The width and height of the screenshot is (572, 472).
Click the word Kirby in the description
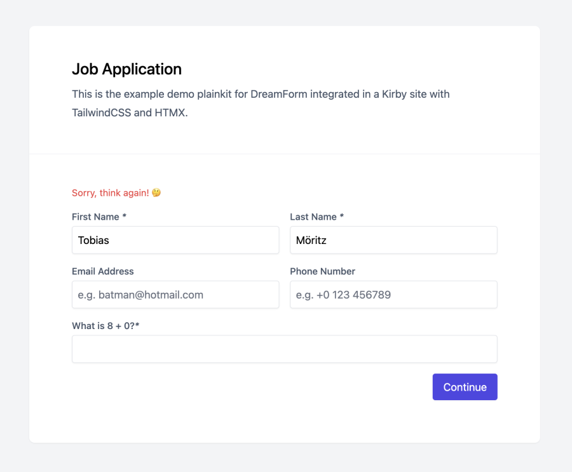click(394, 94)
